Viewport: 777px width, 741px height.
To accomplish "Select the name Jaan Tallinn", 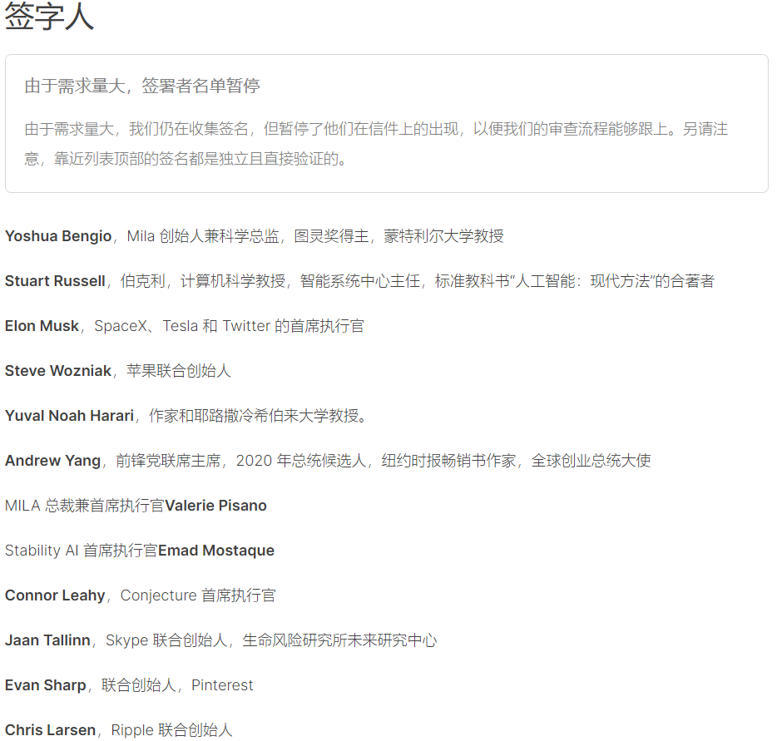I will [47, 640].
